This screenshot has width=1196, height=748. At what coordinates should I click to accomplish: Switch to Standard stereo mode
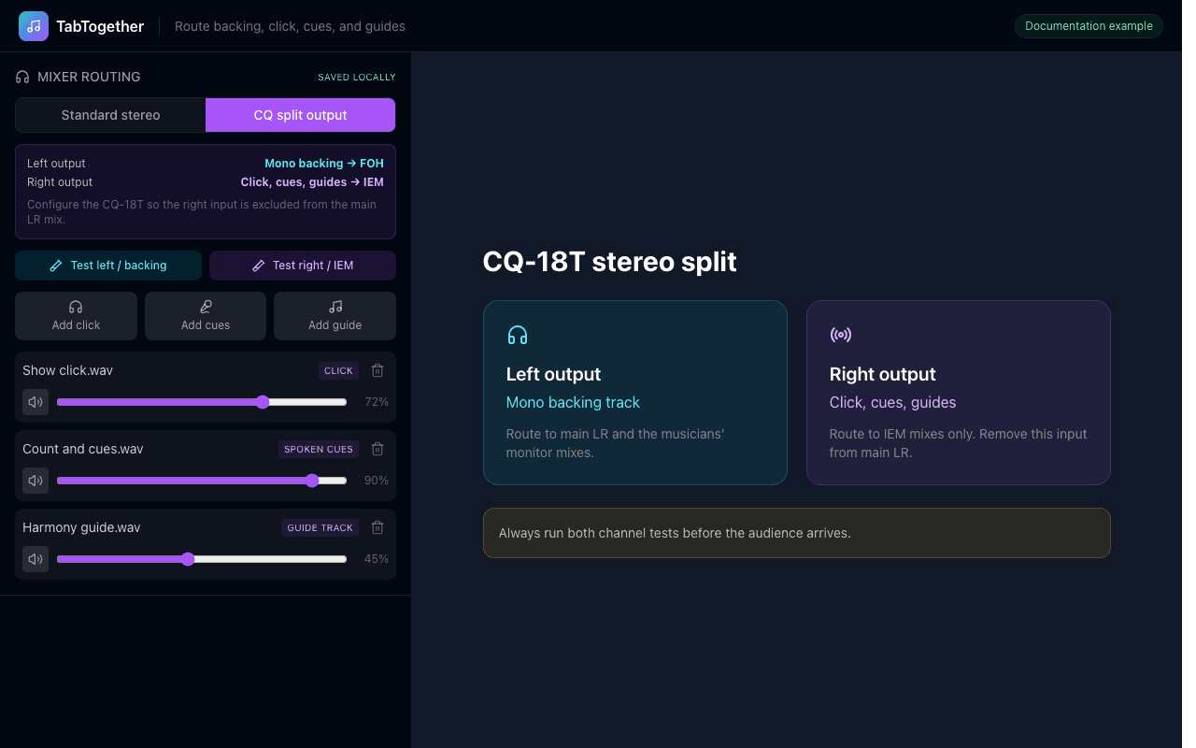tap(110, 115)
